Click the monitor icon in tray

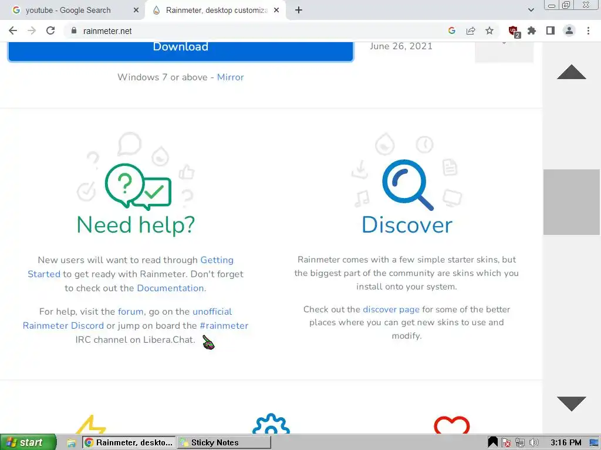tap(595, 443)
